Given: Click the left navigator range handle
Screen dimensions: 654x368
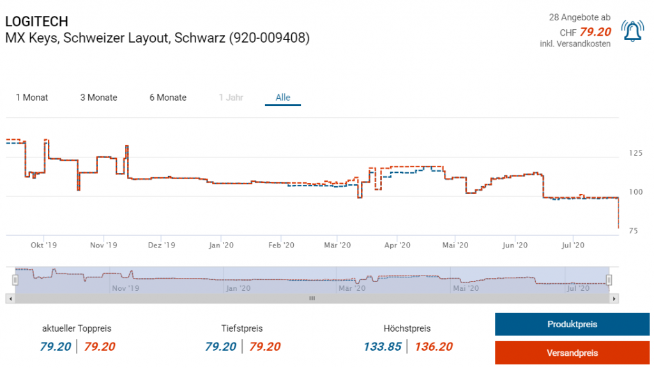Looking at the screenshot, I should [15, 280].
